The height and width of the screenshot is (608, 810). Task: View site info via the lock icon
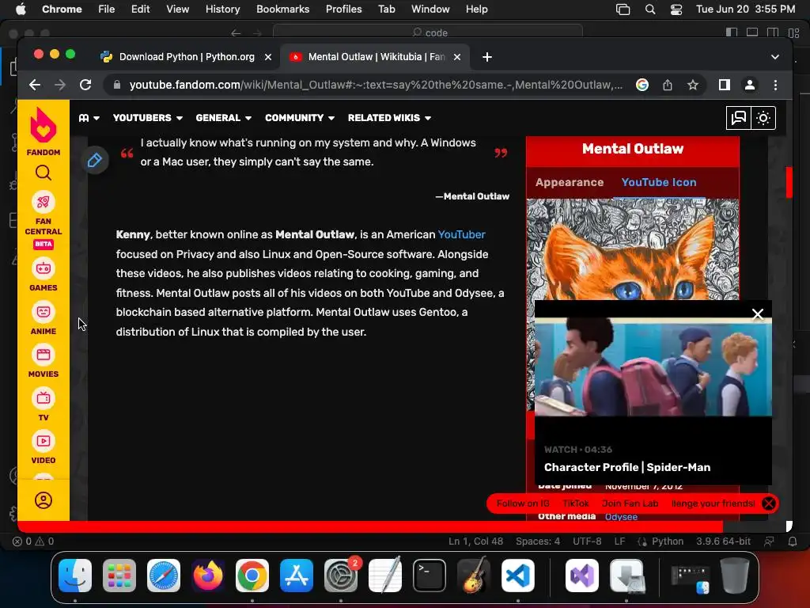click(117, 85)
